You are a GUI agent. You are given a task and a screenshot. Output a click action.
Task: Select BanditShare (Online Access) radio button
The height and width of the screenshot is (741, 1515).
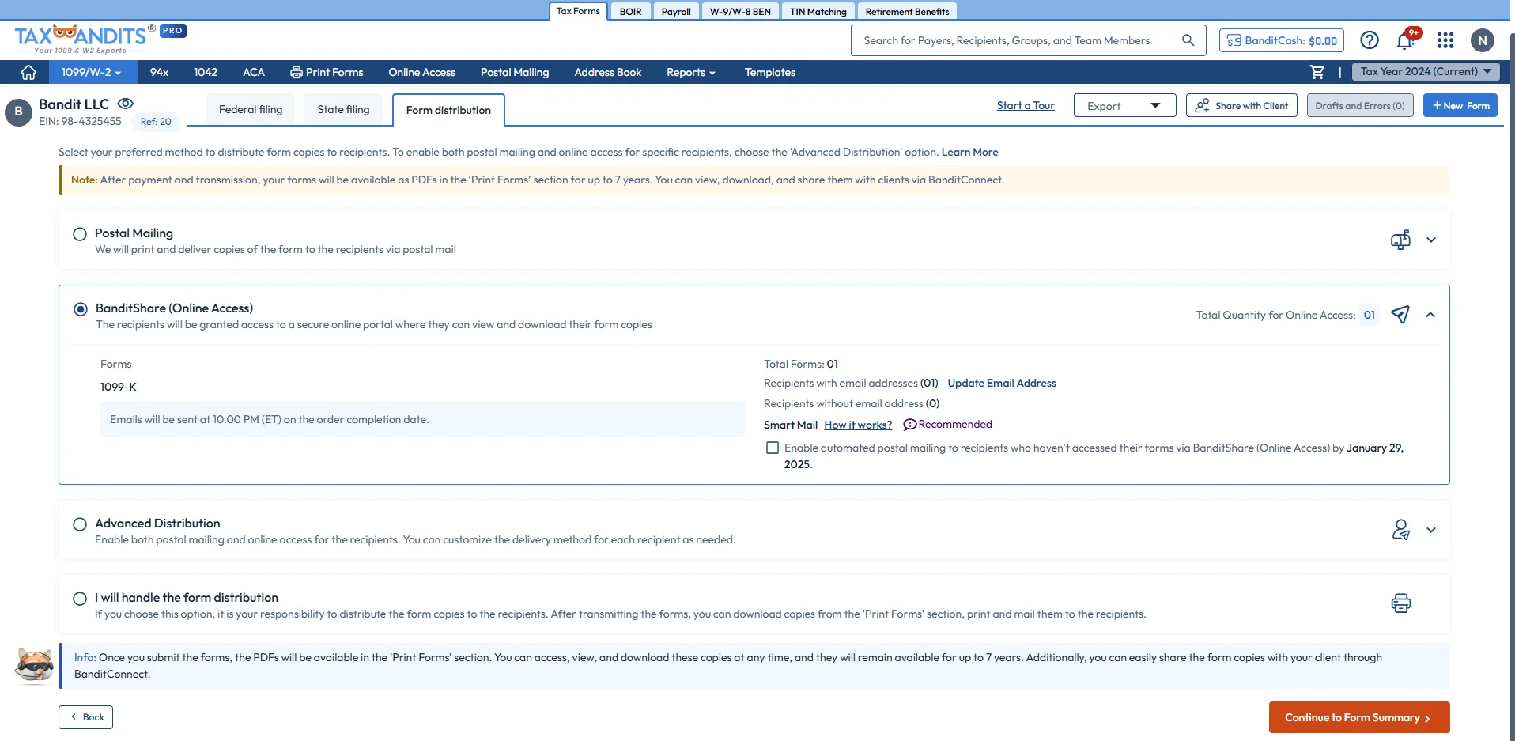coord(81,309)
